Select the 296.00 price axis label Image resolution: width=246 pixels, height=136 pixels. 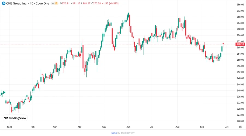point(240,5)
